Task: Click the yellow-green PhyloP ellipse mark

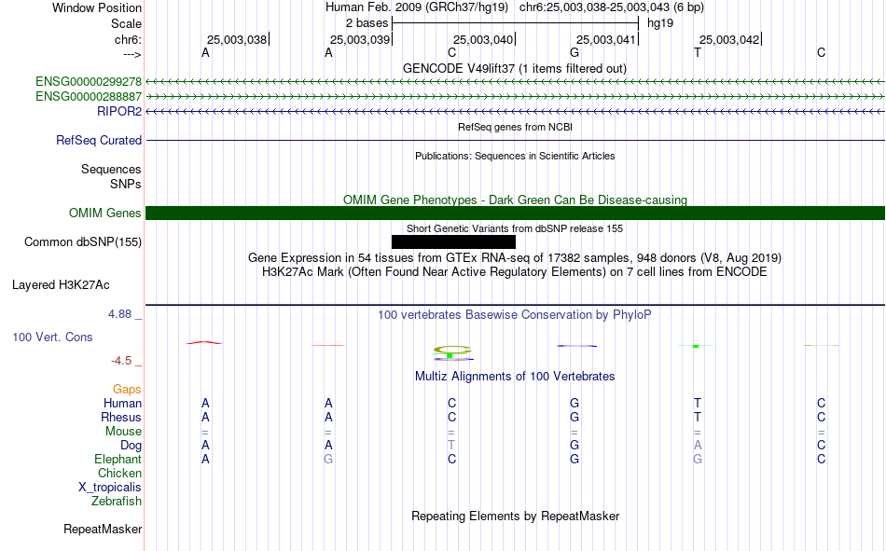Action: pos(452,350)
